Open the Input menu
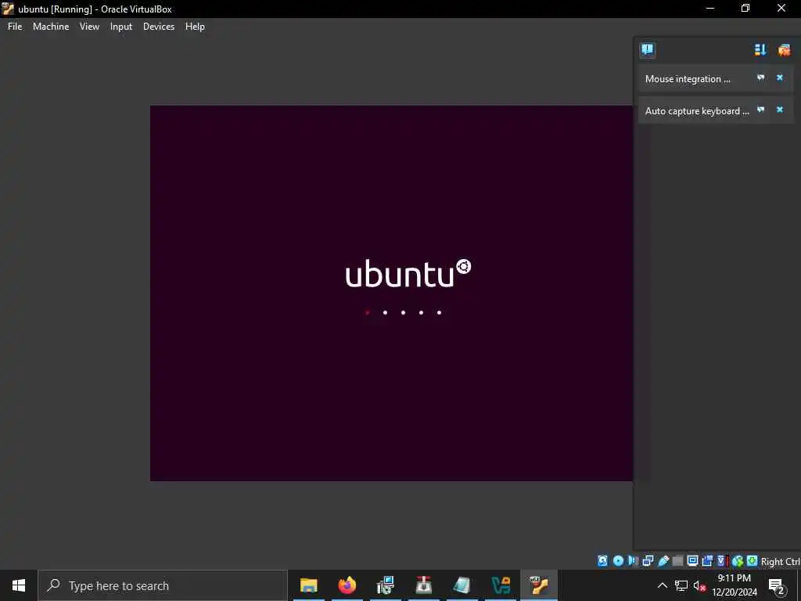 point(121,27)
